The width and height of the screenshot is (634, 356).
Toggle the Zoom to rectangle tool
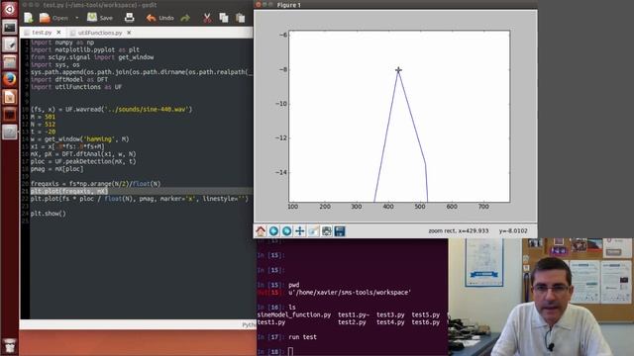pyautogui.click(x=313, y=230)
